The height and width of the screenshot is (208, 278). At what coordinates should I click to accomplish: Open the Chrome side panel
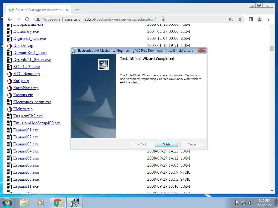tap(251, 19)
